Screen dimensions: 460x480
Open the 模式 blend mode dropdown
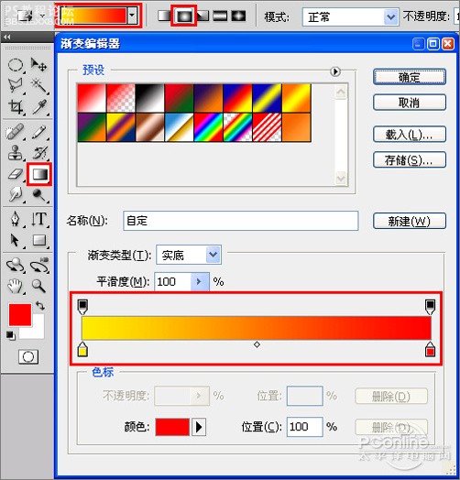click(x=351, y=16)
